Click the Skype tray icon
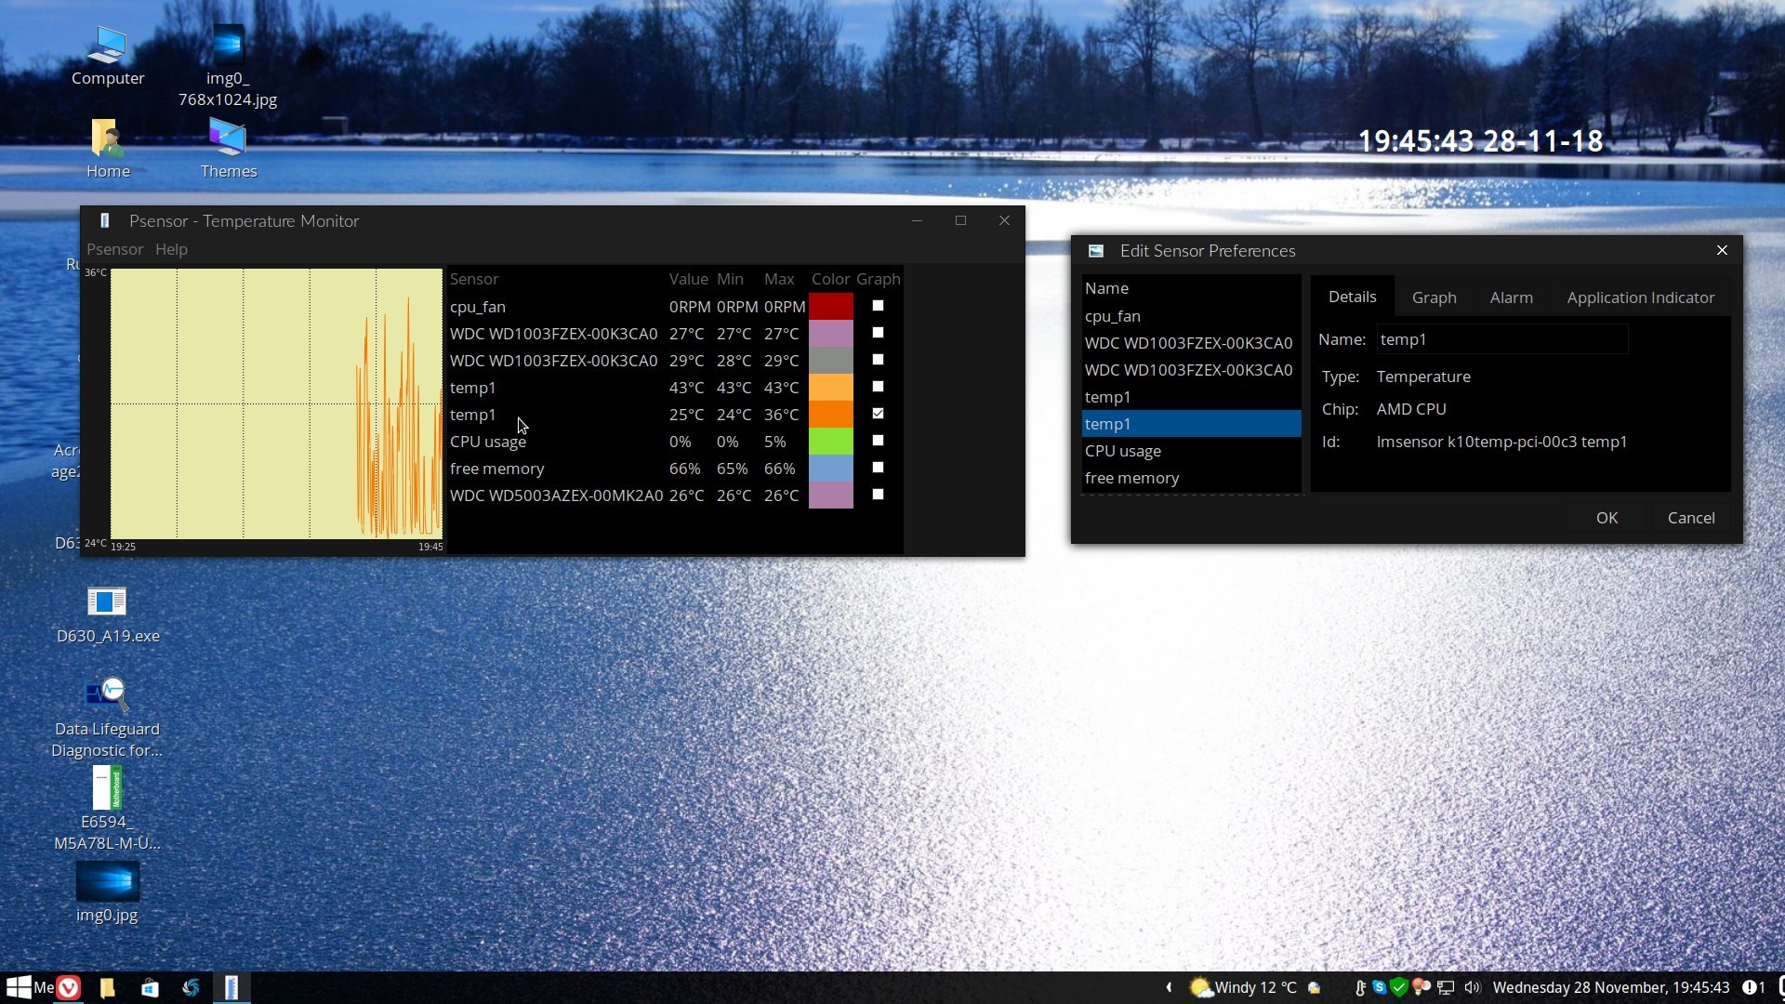Image resolution: width=1785 pixels, height=1004 pixels. click(1380, 987)
